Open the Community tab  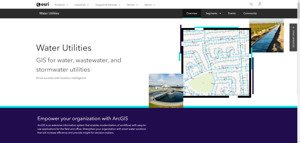(250, 13)
